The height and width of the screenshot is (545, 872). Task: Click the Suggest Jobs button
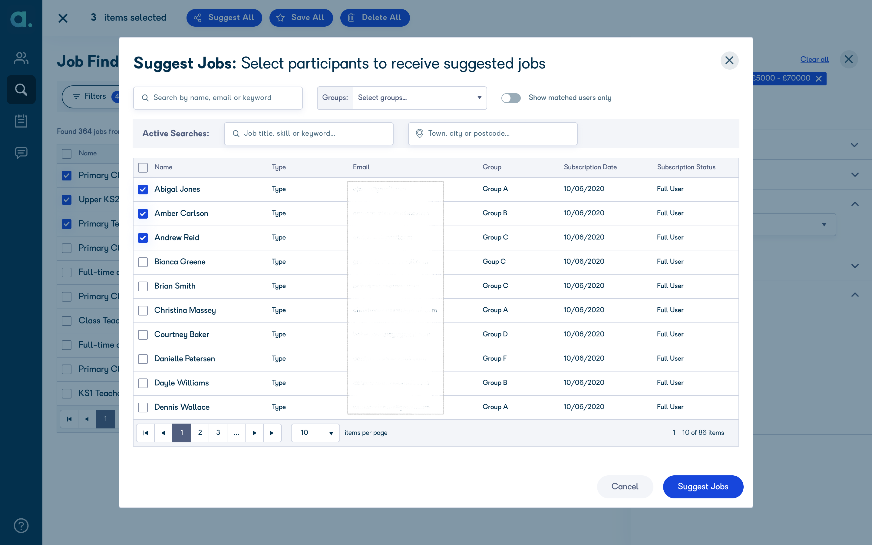703,487
